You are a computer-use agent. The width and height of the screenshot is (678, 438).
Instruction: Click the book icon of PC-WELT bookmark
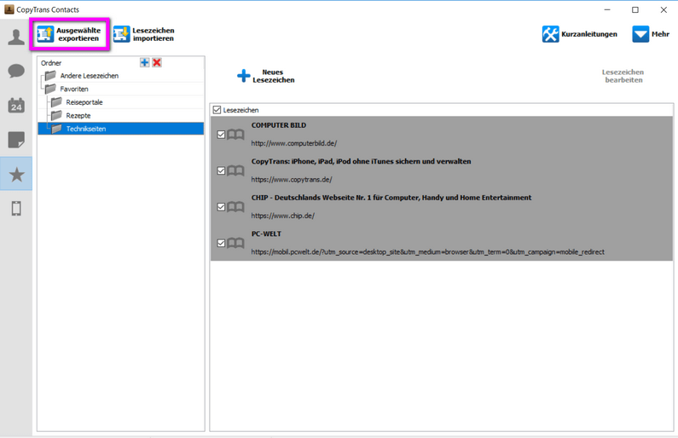click(x=235, y=243)
